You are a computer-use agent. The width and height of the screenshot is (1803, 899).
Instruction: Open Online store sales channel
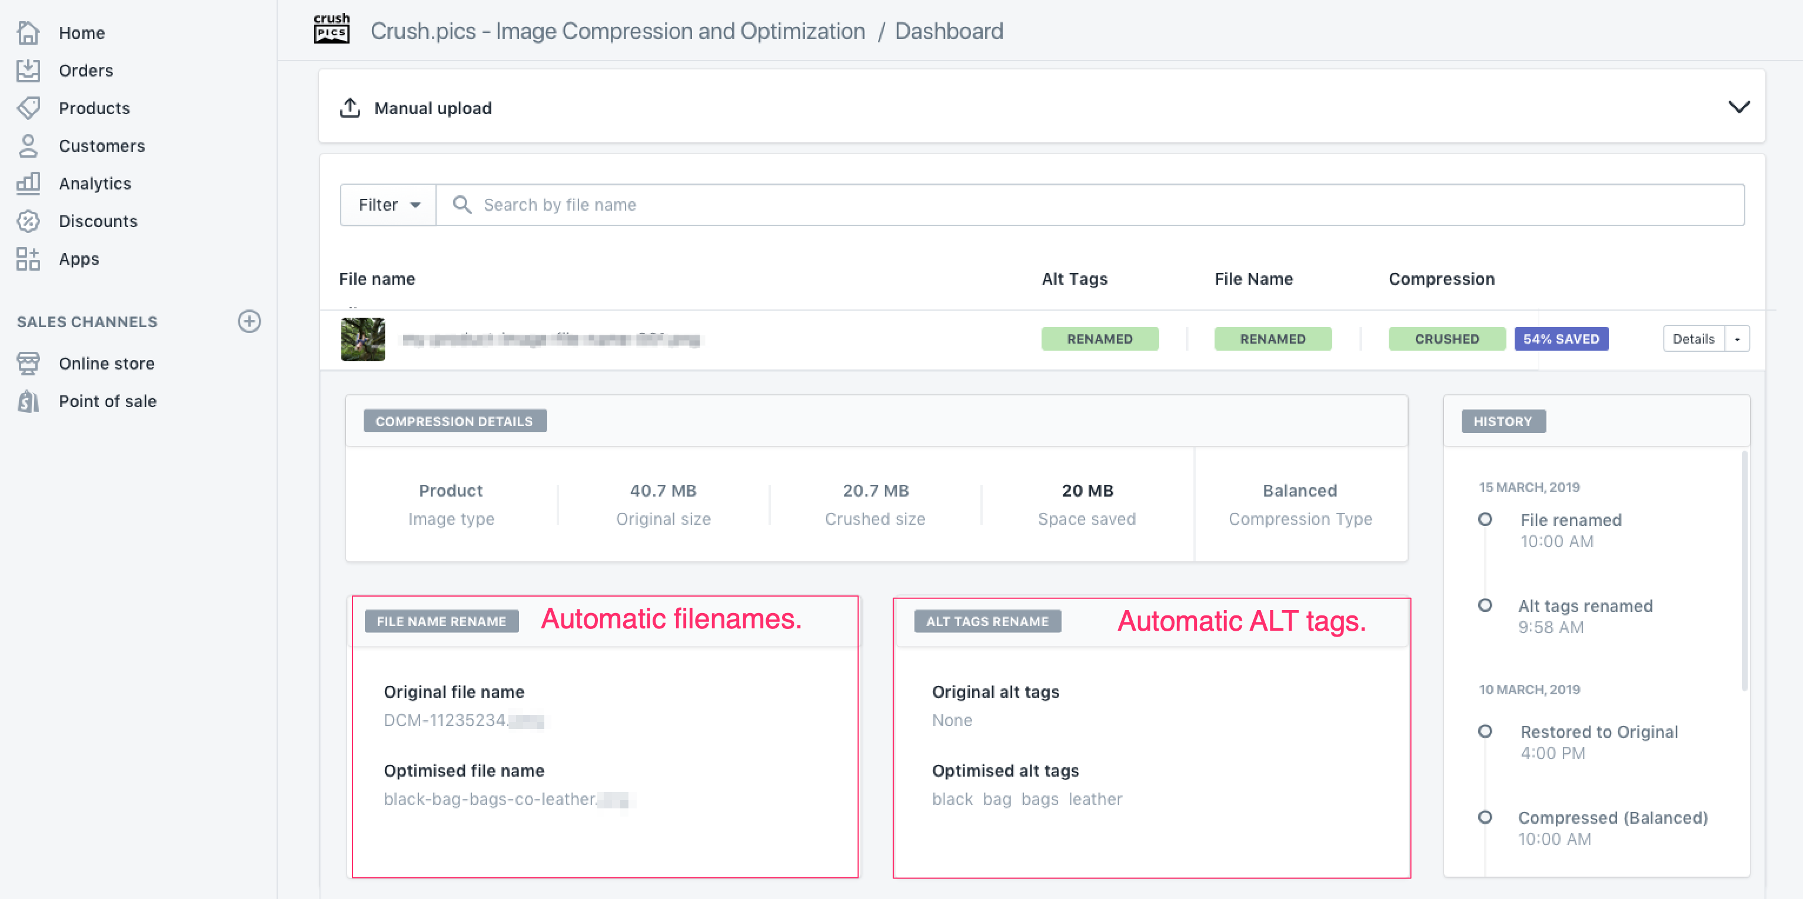click(x=107, y=364)
